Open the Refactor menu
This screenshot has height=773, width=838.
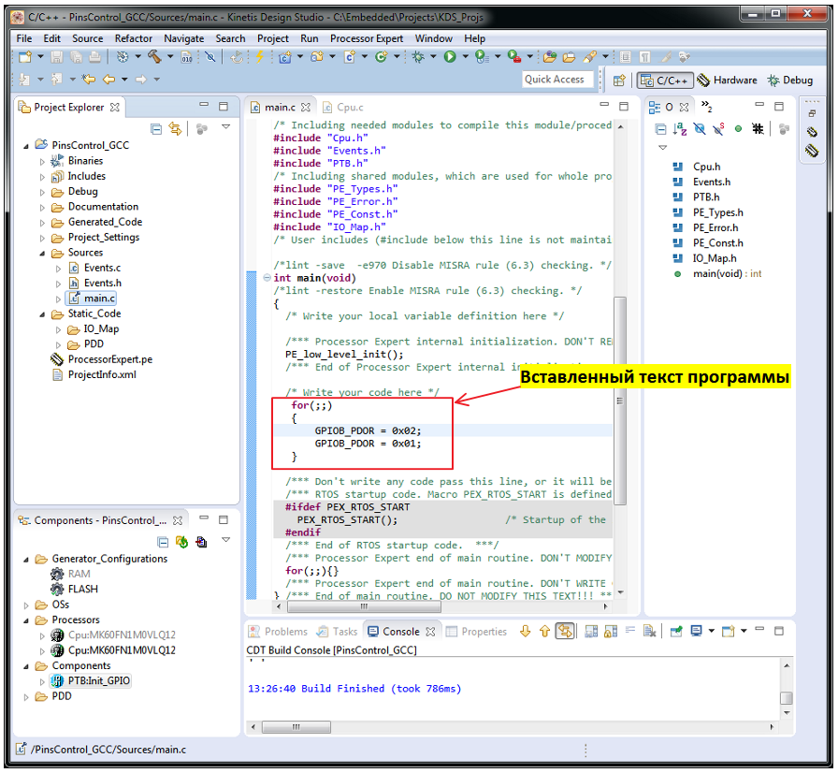click(x=134, y=38)
